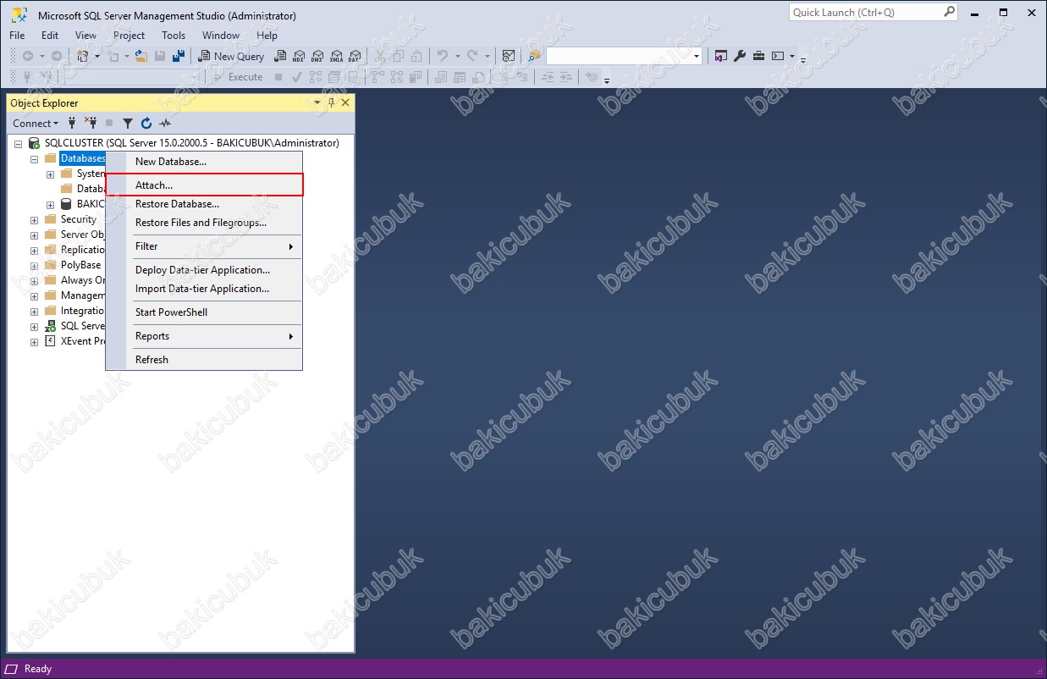
Task: Choose Deploy Data-tier Application...
Action: click(204, 270)
